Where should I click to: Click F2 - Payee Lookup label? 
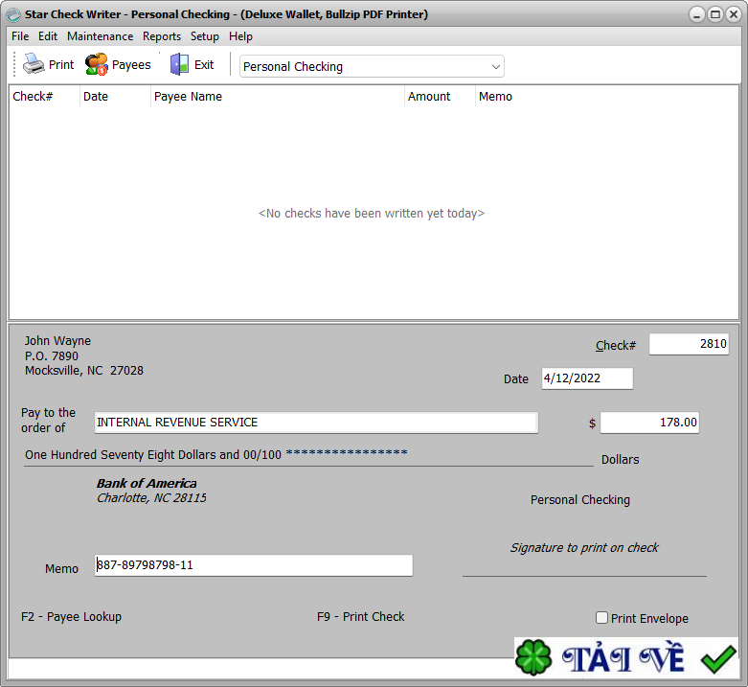(x=71, y=617)
